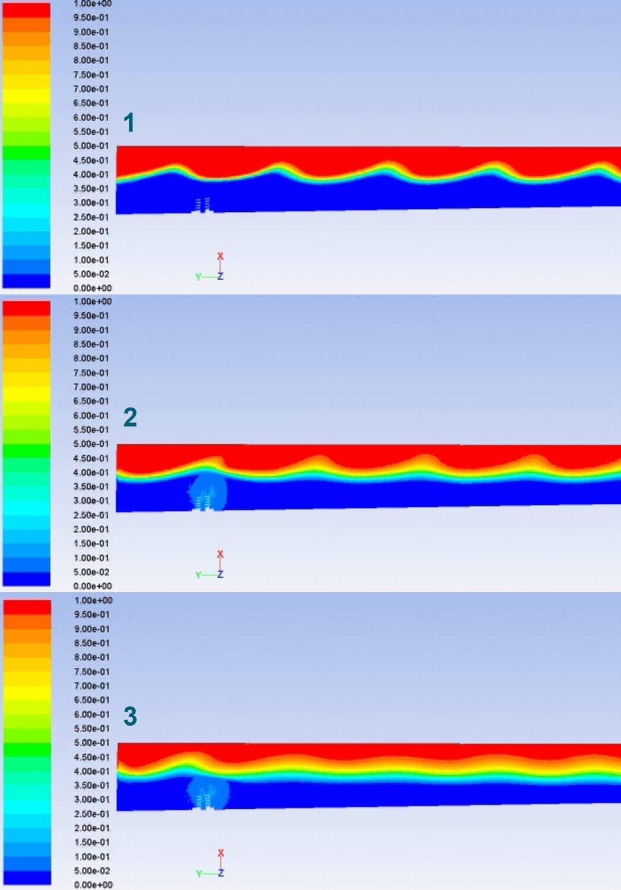Click the panel number 3 label
This screenshot has width=621, height=890.
pos(130,716)
